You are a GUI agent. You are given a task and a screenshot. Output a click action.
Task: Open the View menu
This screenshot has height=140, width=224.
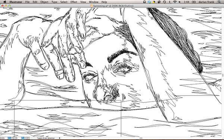pos(83,2)
